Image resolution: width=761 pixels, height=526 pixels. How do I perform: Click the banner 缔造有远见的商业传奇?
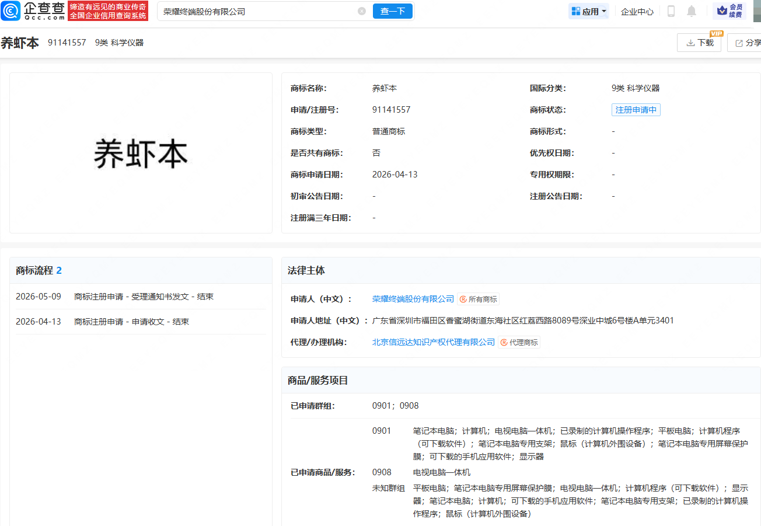point(108,11)
